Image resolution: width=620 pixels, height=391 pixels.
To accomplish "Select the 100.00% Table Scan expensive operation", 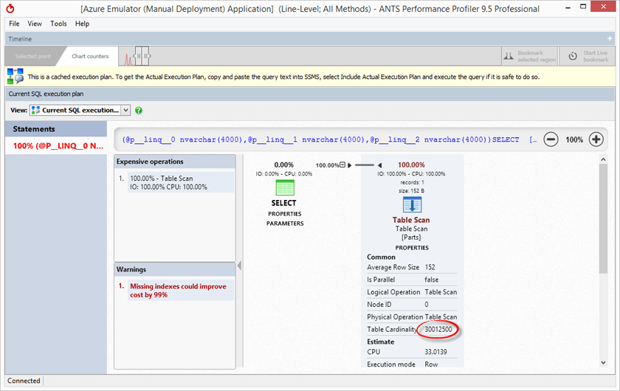I will click(181, 183).
